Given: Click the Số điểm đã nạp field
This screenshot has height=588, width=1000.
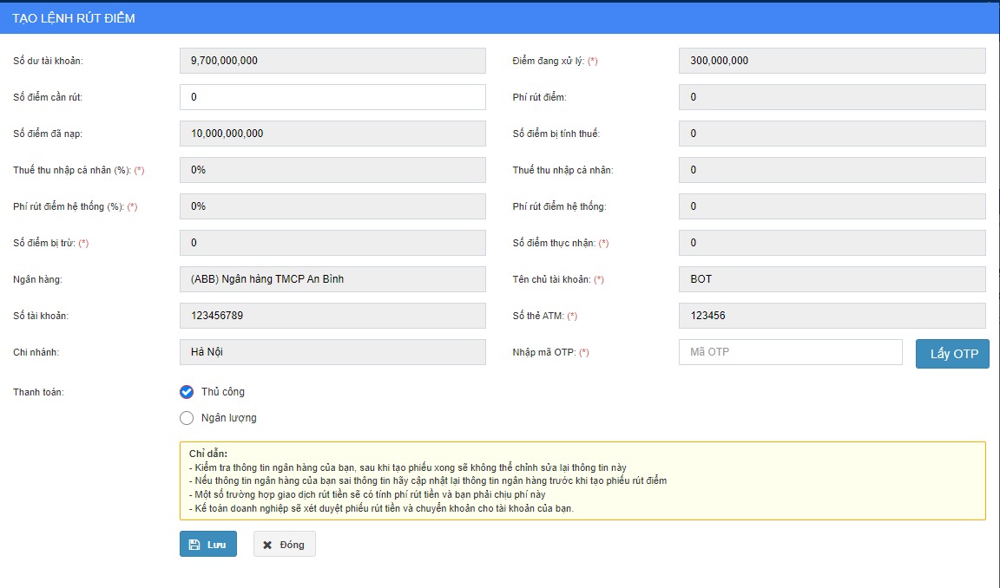Looking at the screenshot, I should 332,134.
